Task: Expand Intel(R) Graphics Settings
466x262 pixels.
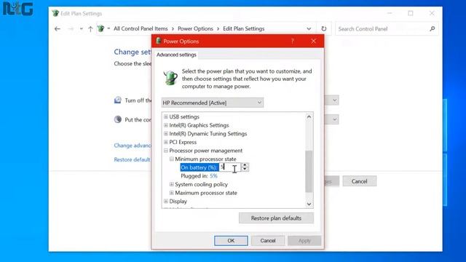Action: pos(166,125)
